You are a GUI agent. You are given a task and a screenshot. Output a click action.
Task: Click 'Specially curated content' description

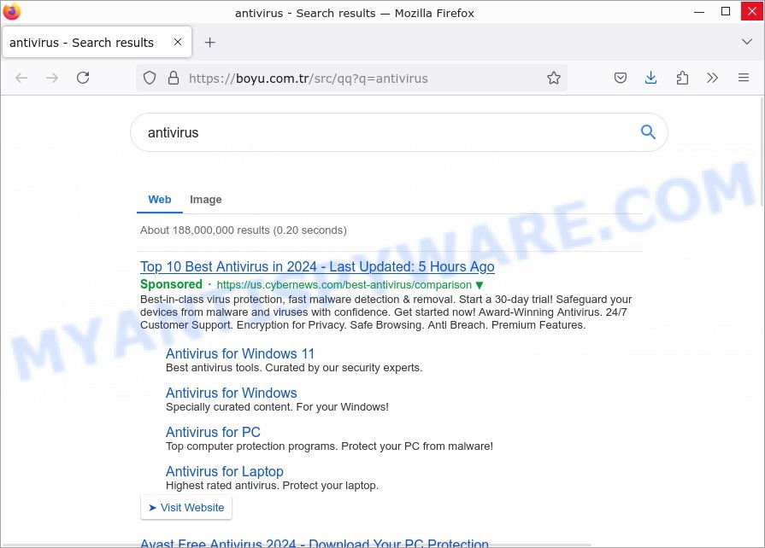point(277,407)
